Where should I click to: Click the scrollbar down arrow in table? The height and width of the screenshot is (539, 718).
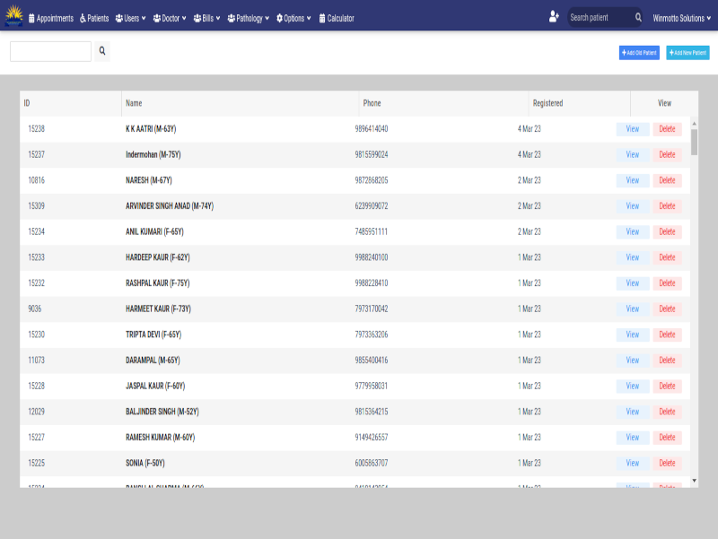pos(694,481)
